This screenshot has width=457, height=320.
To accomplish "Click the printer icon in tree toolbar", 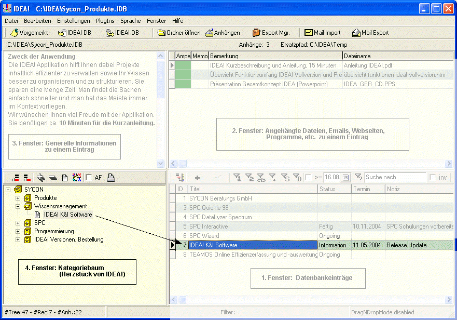I will pos(111,178).
